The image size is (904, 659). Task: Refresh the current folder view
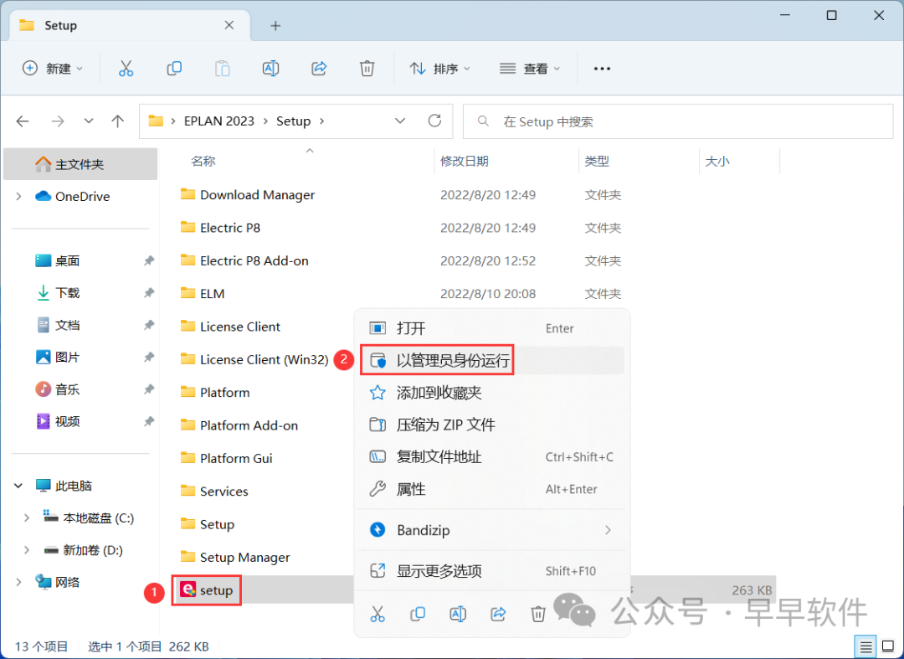(x=434, y=121)
